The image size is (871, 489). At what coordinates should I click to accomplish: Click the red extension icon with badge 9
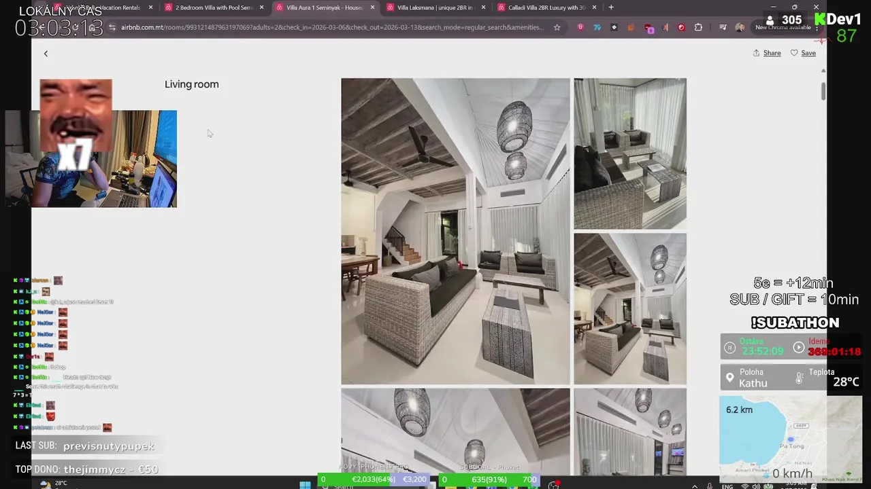point(648,29)
